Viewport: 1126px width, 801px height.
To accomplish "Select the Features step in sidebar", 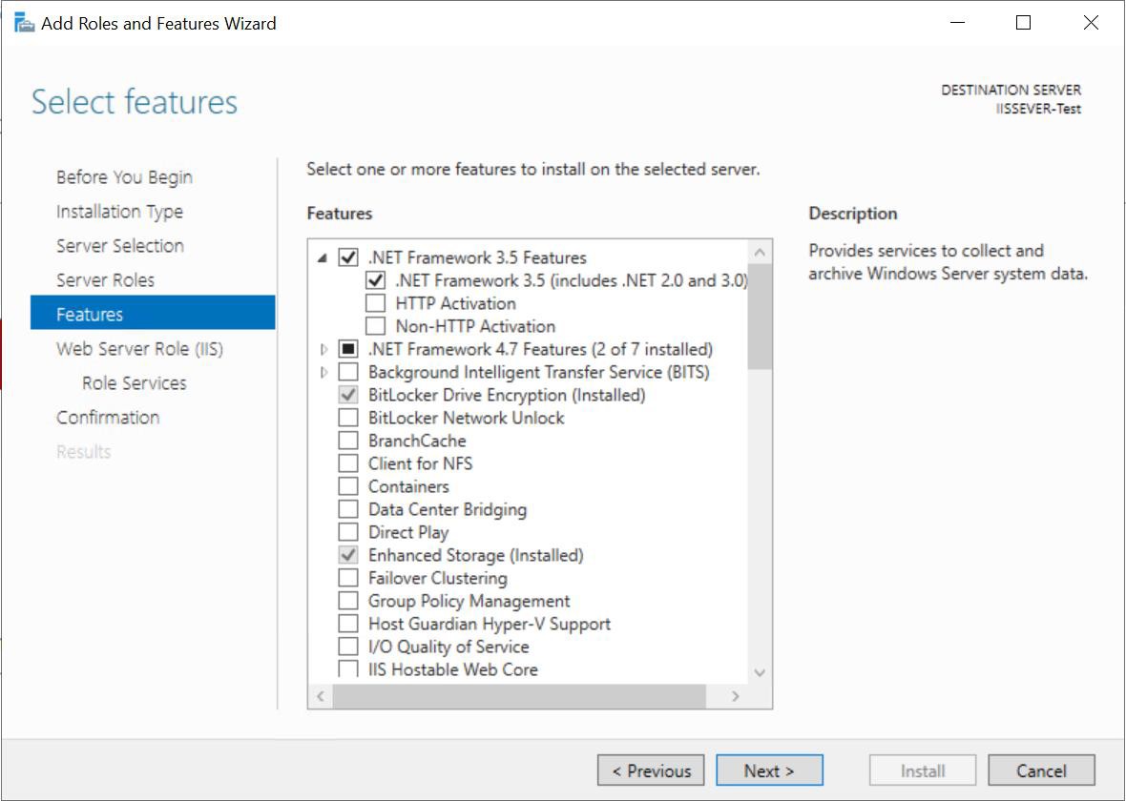I will tap(153, 314).
